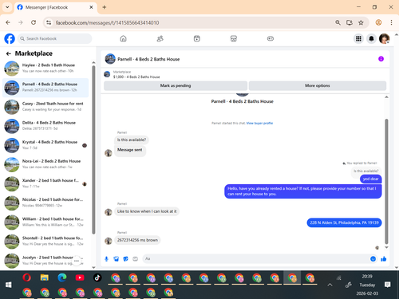Open Jocelyn 2 bed 1 bath chat
The height and width of the screenshot is (299, 399).
[x=45, y=261]
